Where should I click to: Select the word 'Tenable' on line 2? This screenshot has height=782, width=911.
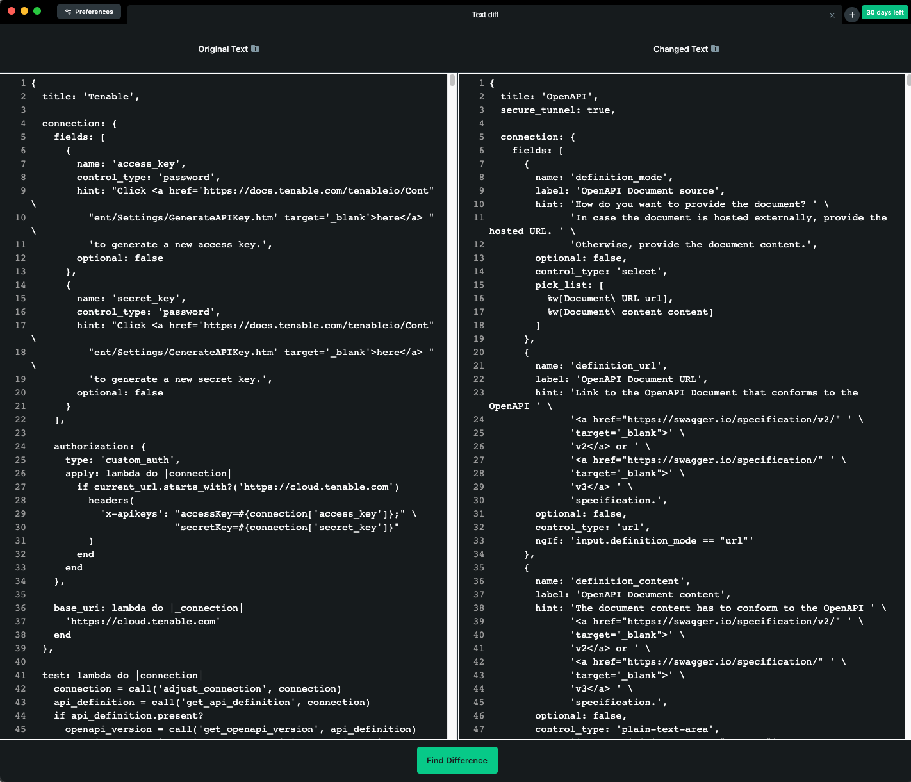coord(110,96)
